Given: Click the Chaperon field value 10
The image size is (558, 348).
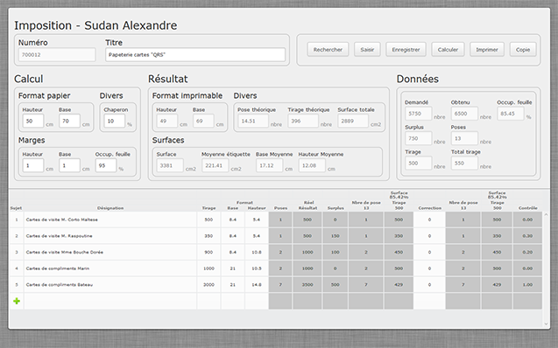Looking at the screenshot, I should click(x=114, y=121).
